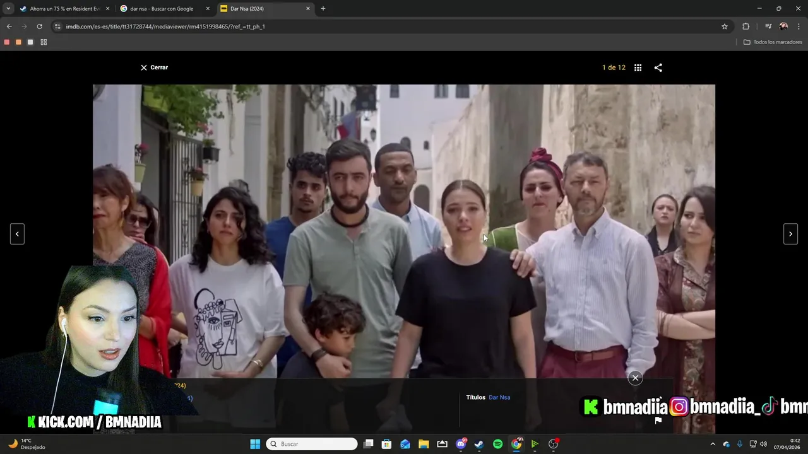Expand the tab search dropdown
Screen dimensions: 808x454
(x=8, y=9)
